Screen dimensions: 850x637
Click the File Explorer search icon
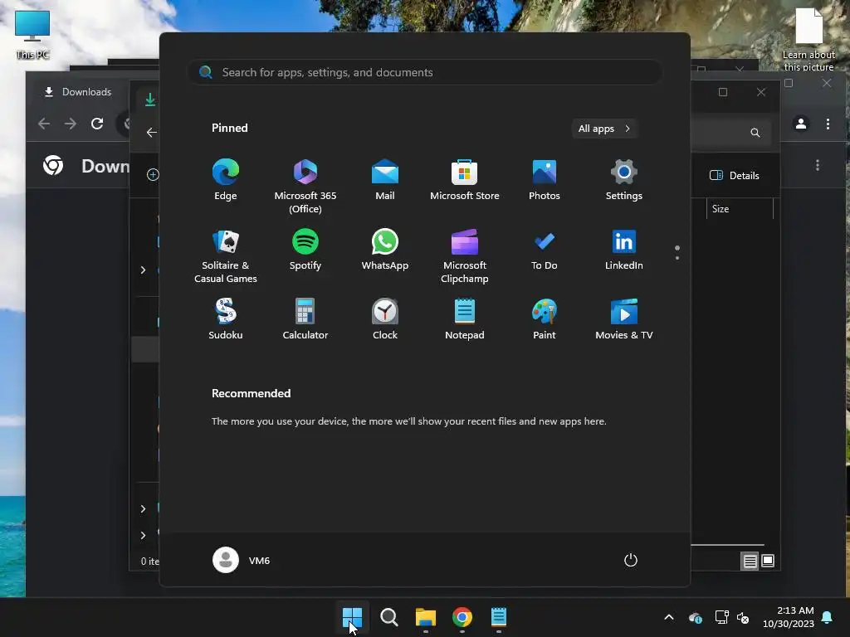(x=755, y=133)
